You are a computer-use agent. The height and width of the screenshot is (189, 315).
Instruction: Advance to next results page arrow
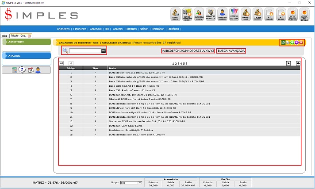(x=288, y=63)
